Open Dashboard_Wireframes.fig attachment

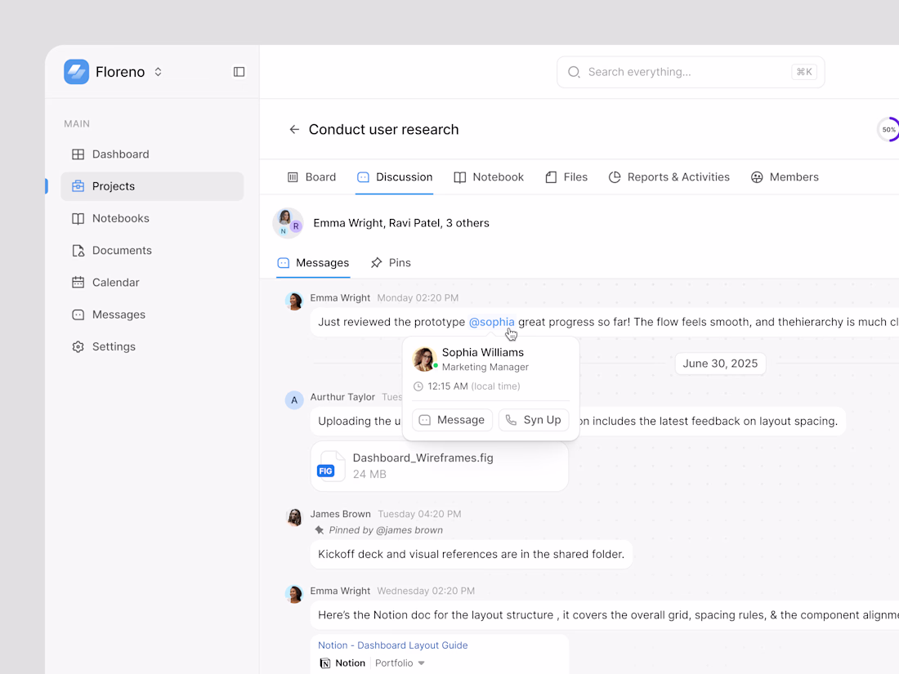click(439, 466)
